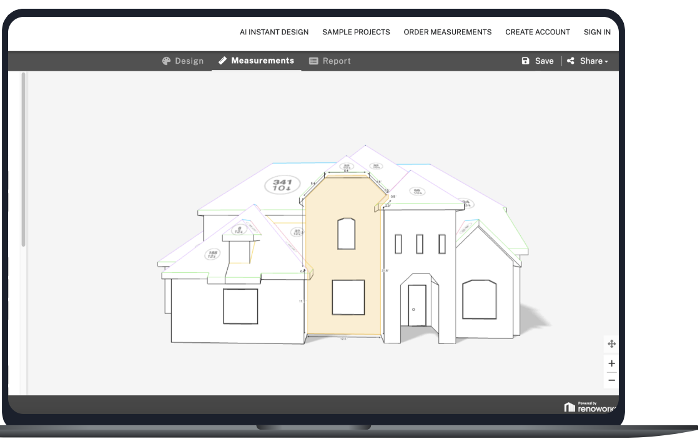Screen dimensions: 700x444
Task: Open SAMPLE PROJECTS in the top menu
Action: pyautogui.click(x=356, y=32)
